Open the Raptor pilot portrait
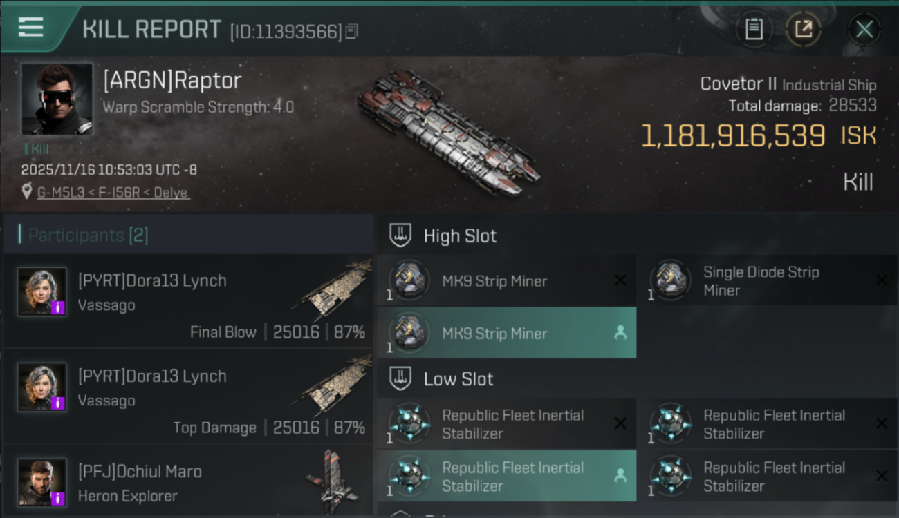This screenshot has height=518, width=899. [x=57, y=99]
